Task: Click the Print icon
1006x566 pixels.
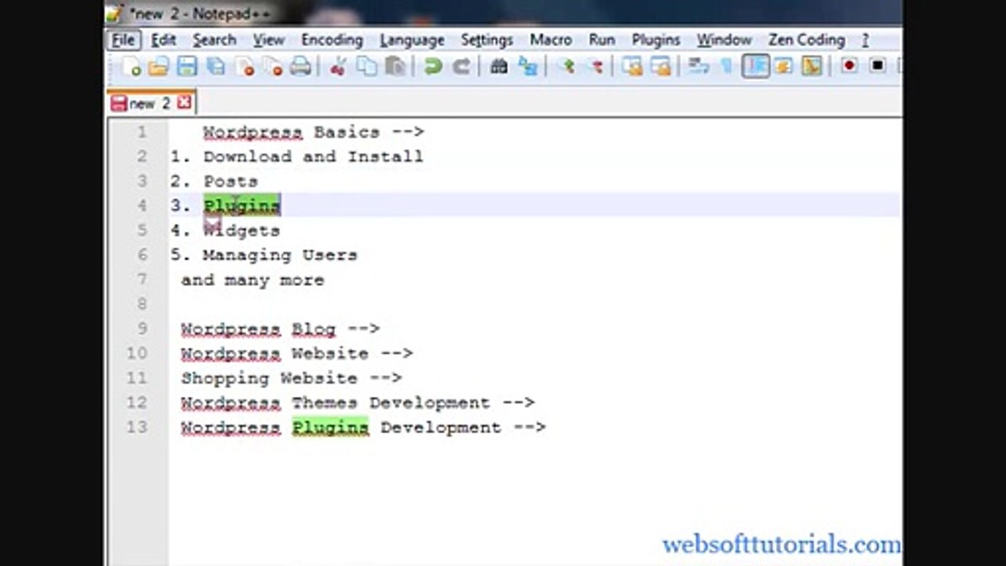Action: [301, 67]
